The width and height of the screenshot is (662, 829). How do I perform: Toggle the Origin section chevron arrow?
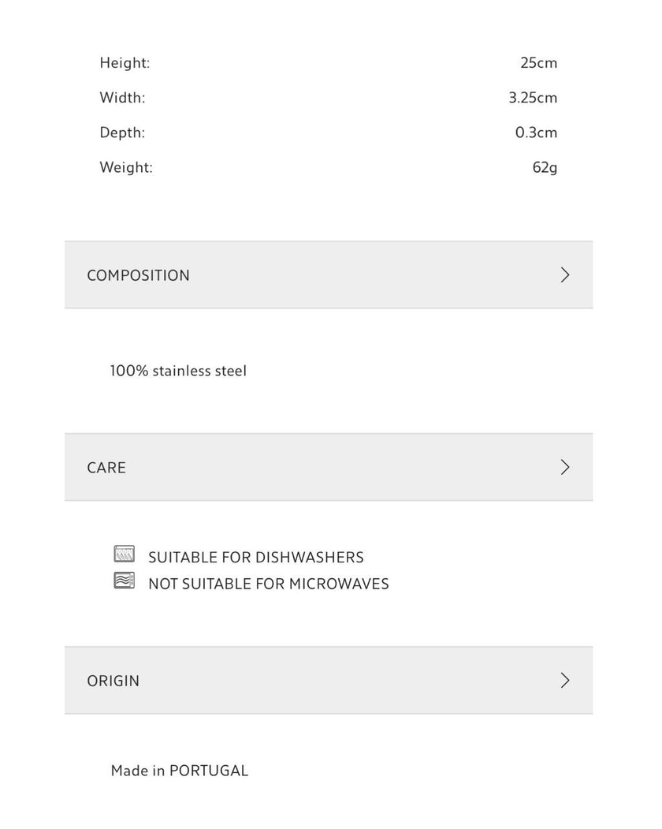[x=564, y=681]
